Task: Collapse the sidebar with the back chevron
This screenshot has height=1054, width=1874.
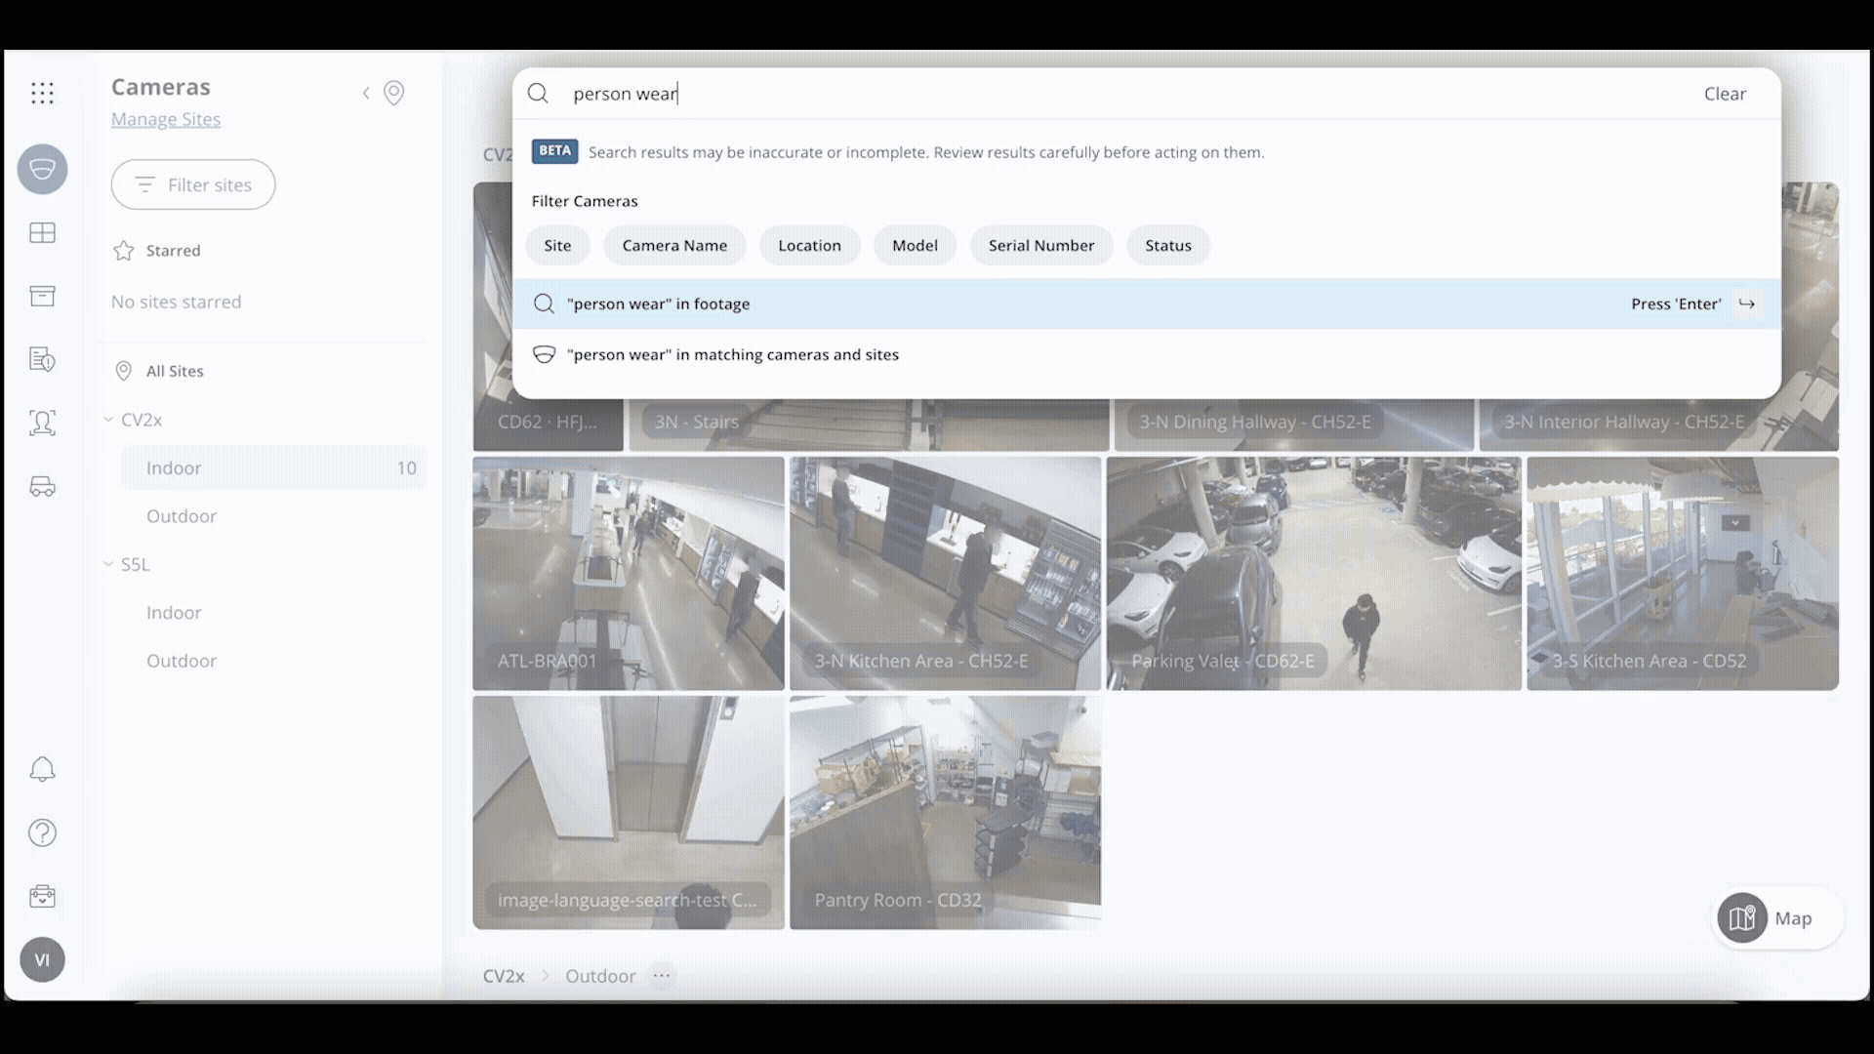Action: click(x=366, y=93)
